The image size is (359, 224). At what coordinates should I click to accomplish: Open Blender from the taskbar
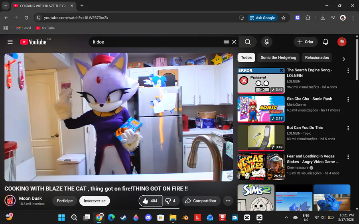click(x=185, y=217)
